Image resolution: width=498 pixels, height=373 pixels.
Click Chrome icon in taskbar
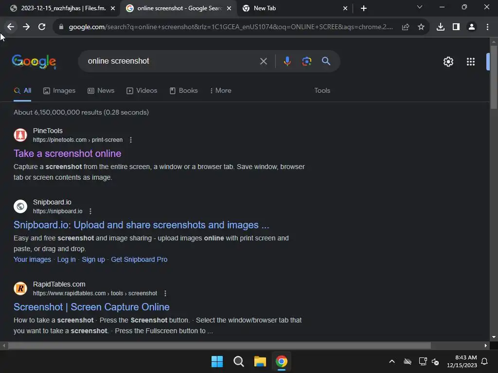click(x=282, y=361)
